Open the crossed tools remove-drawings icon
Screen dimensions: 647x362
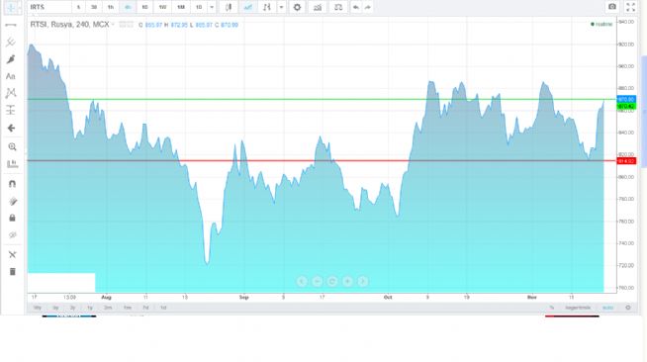13,255
